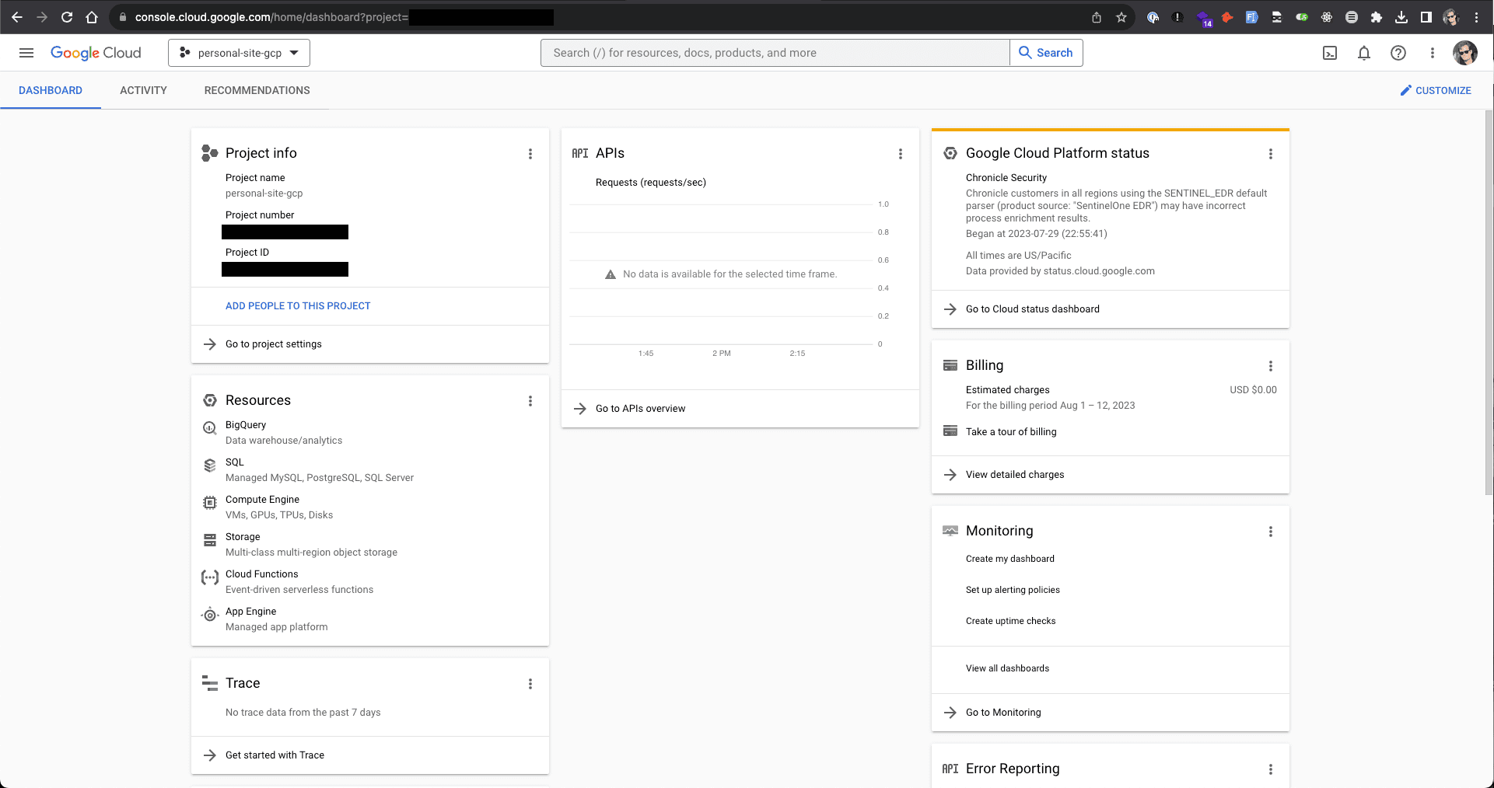Click Create my dashboard
This screenshot has height=788, width=1494.
(1010, 559)
